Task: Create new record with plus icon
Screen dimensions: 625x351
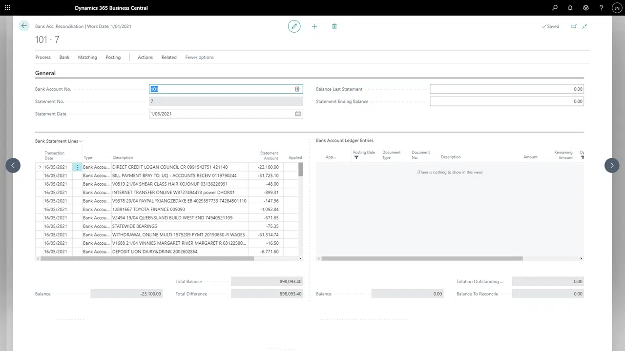Action: 314,26
